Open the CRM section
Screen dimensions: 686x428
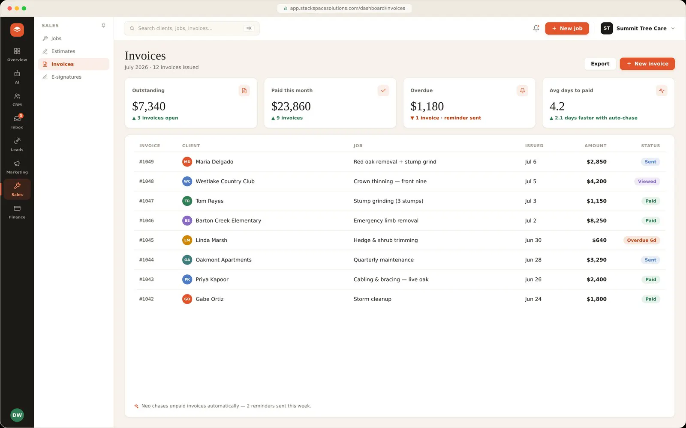pyautogui.click(x=17, y=100)
